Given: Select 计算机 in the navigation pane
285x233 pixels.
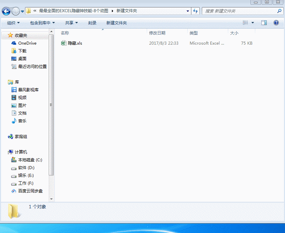Looking at the screenshot, I should [21, 152].
